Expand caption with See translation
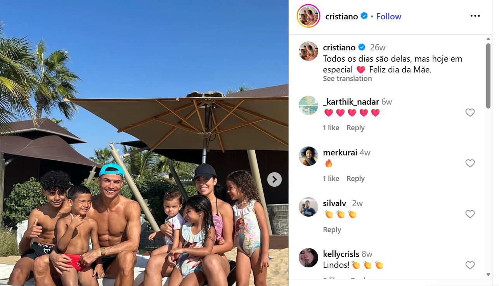The image size is (499, 286). (347, 78)
